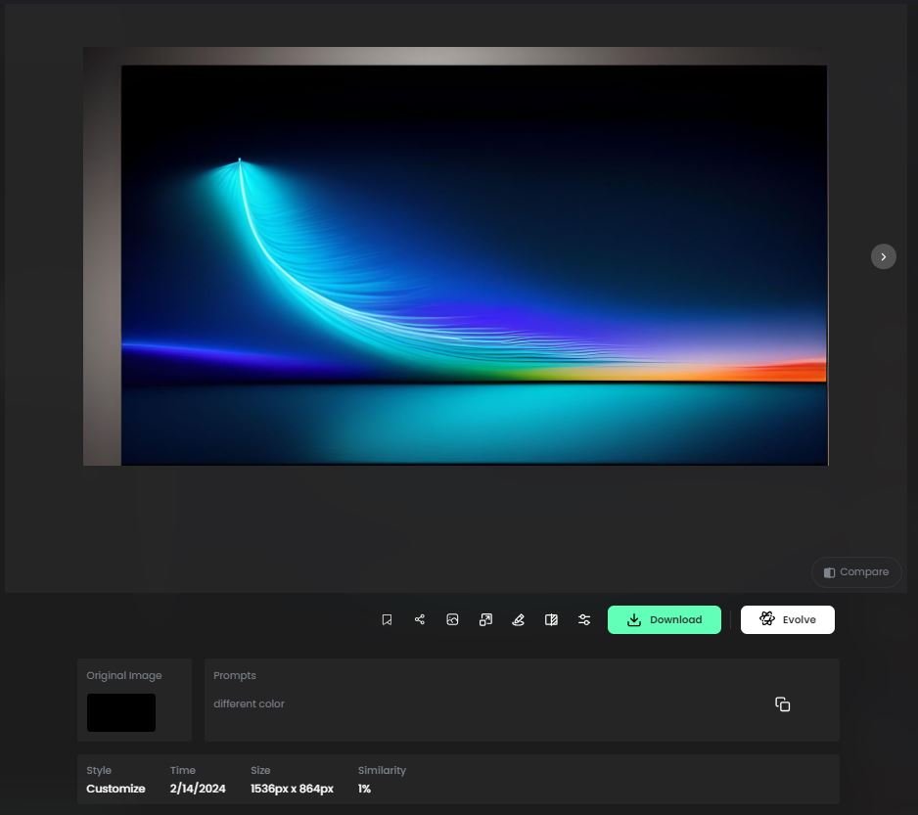
Task: Click the split compare icon in toolbar
Action: tap(551, 619)
